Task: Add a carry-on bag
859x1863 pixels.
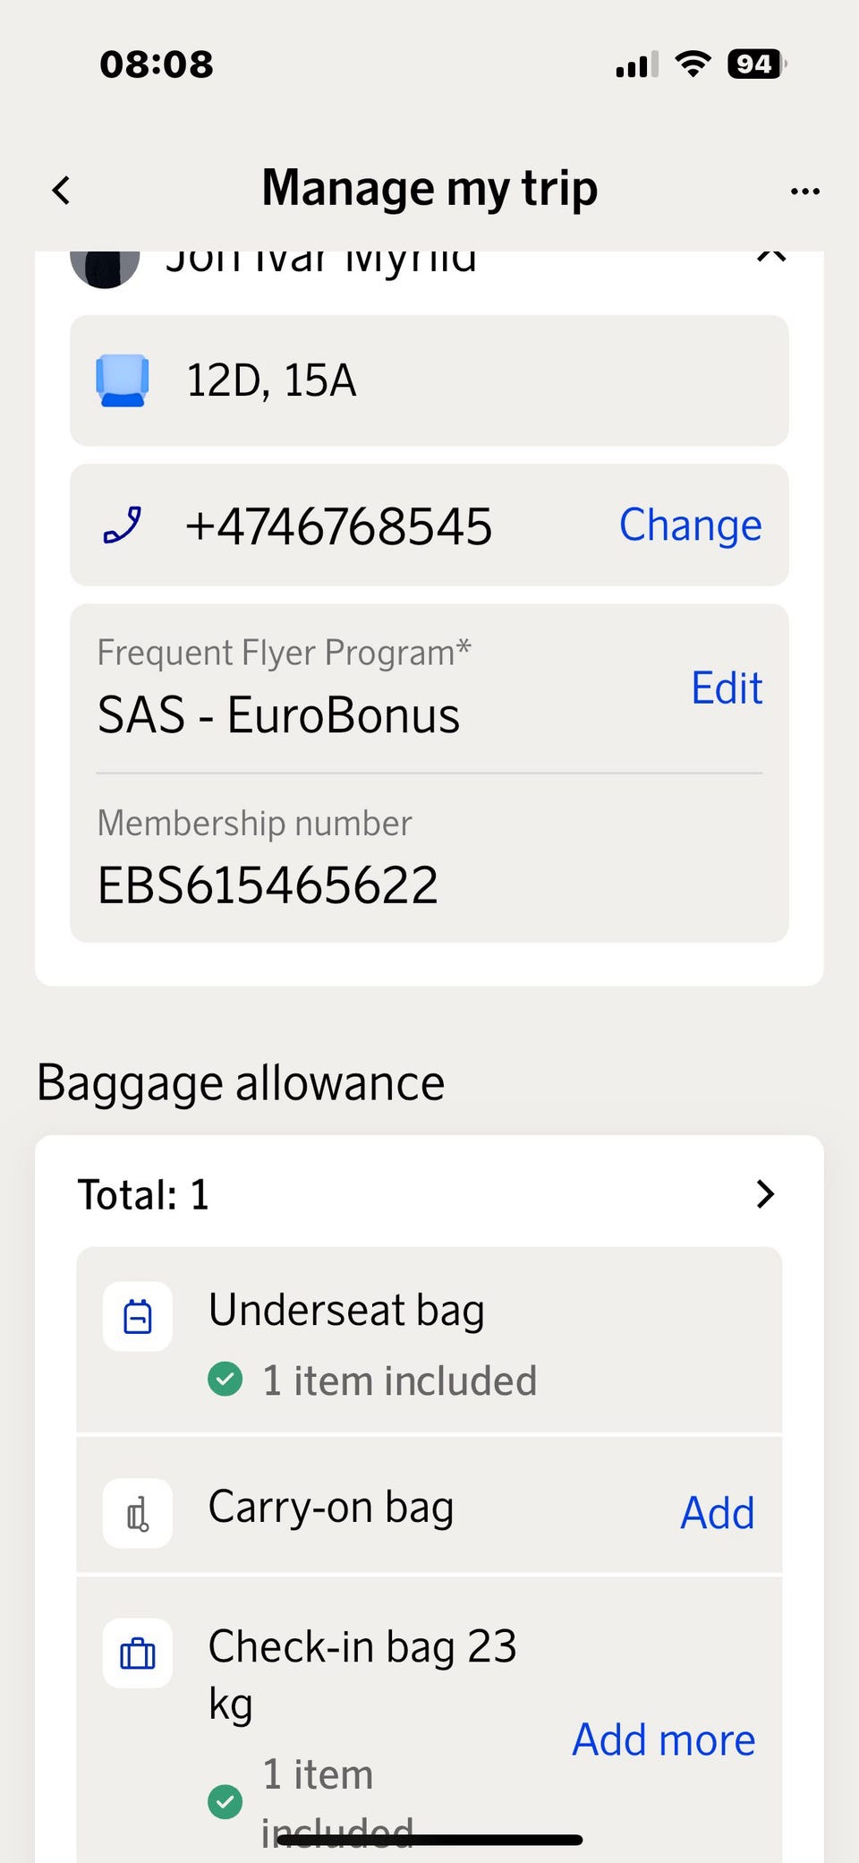Action: 717,1514
